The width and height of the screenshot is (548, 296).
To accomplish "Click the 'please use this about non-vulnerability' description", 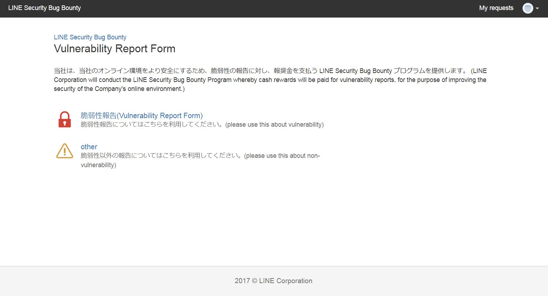I will (200, 160).
